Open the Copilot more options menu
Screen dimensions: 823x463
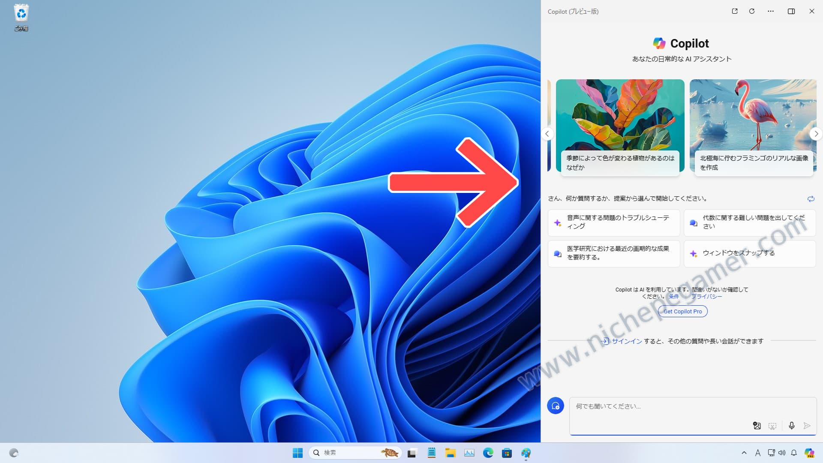click(771, 11)
